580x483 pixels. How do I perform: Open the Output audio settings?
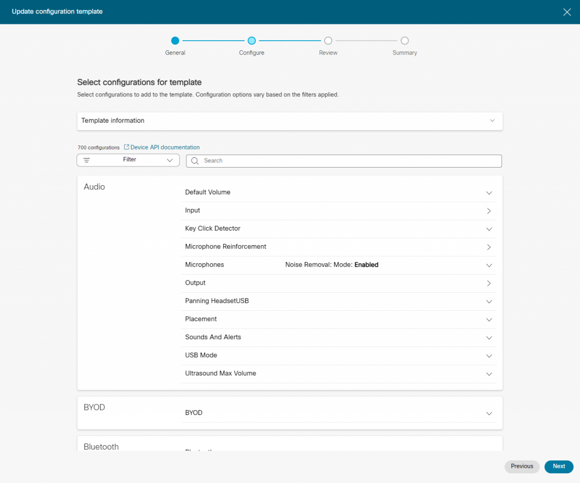click(x=489, y=283)
